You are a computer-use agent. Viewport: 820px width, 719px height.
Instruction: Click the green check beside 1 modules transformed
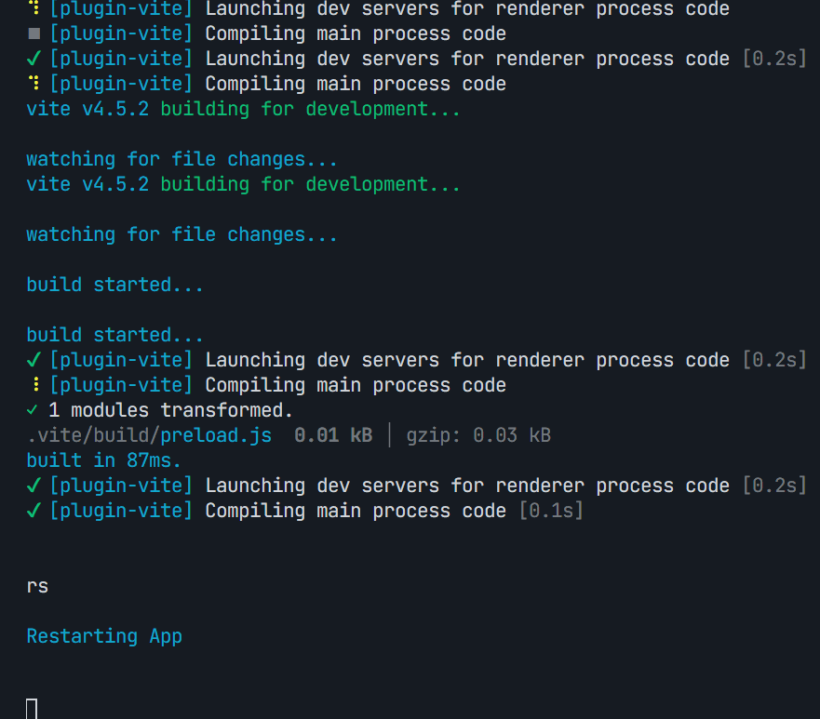(x=32, y=410)
